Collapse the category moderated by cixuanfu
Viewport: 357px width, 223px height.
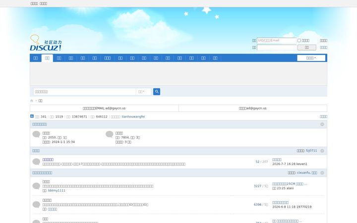tap(322, 173)
